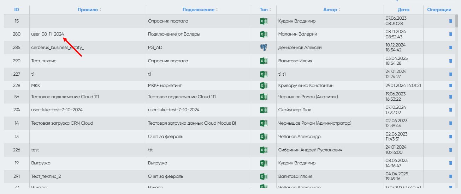This screenshot has height=194, width=461.
Task: Click the Тип column header
Action: tap(264, 10)
